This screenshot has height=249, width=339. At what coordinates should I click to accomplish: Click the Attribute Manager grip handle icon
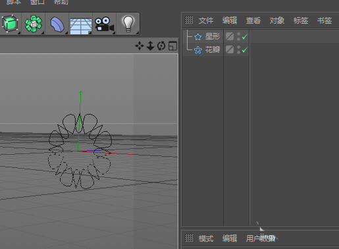(x=189, y=238)
